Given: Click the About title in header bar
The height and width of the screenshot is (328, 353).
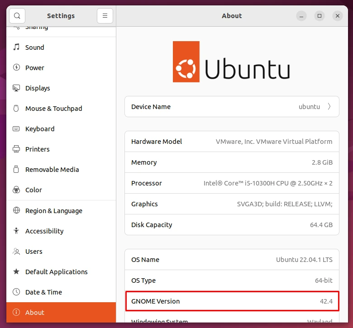Looking at the screenshot, I should click(x=232, y=16).
